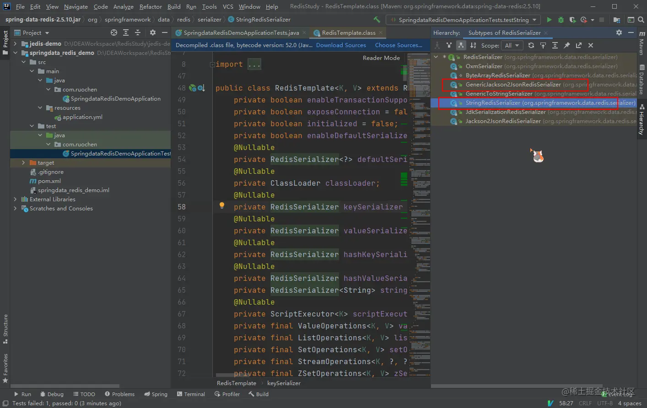This screenshot has width=647, height=408.
Task: Open the Scope dropdown set to All
Action: 512,45
